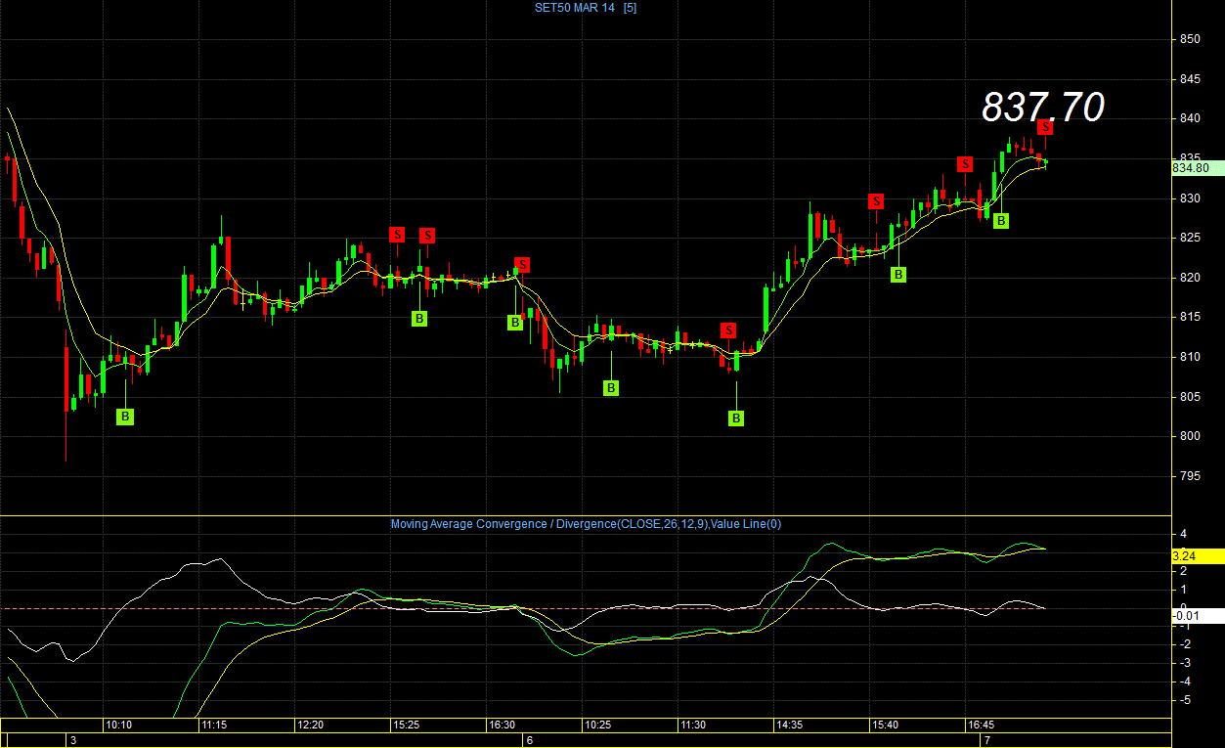Click the 10:25 time axis label

[597, 726]
